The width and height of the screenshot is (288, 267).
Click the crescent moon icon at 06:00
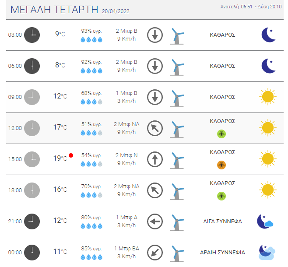pyautogui.click(x=268, y=66)
